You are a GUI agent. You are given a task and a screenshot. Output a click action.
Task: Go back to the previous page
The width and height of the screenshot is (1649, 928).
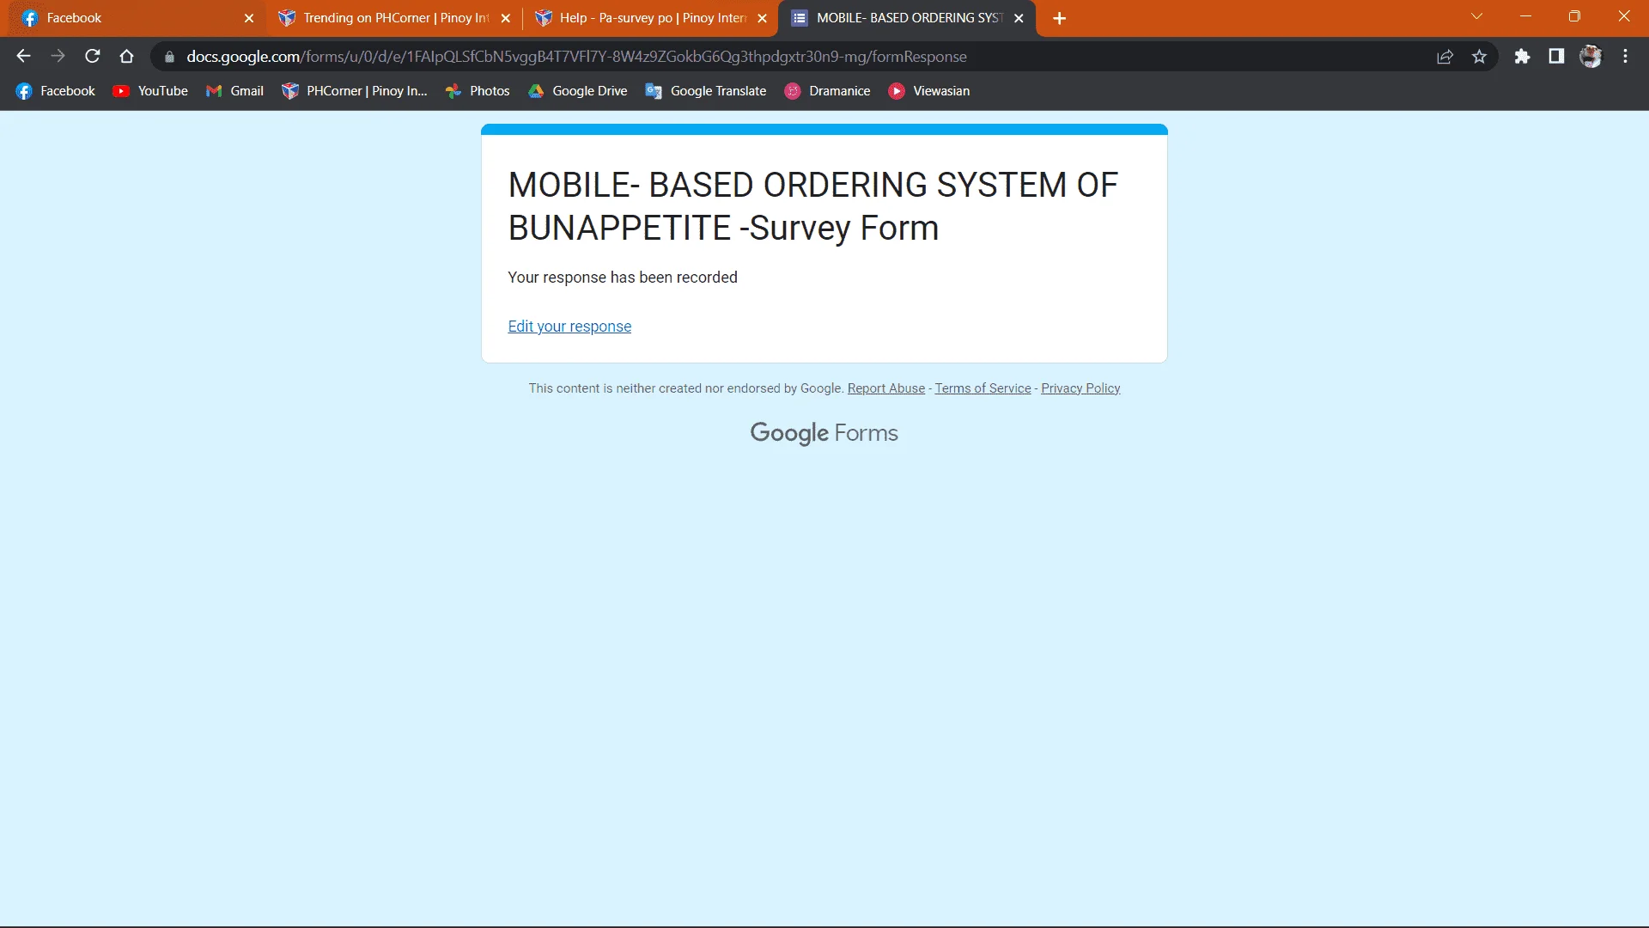tap(23, 57)
